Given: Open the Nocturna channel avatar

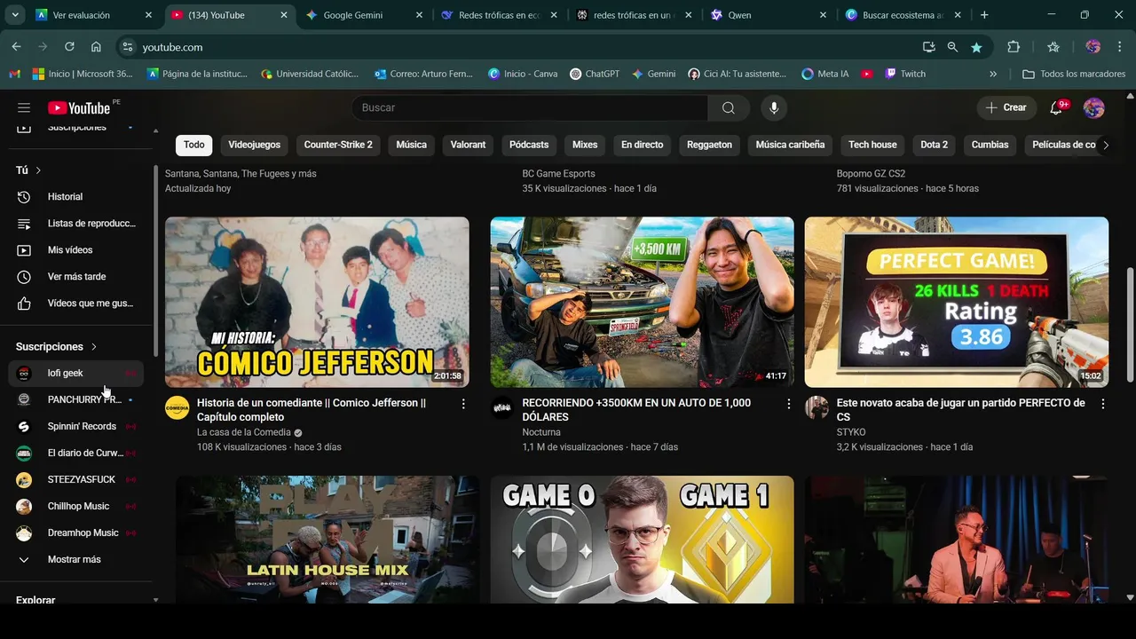Looking at the screenshot, I should [x=503, y=408].
